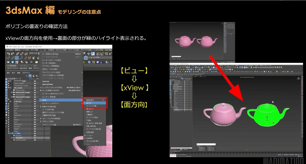Choose オーバーラップ面 in the xView submenu
This screenshot has width=306, height=164.
pyautogui.click(x=94, y=106)
